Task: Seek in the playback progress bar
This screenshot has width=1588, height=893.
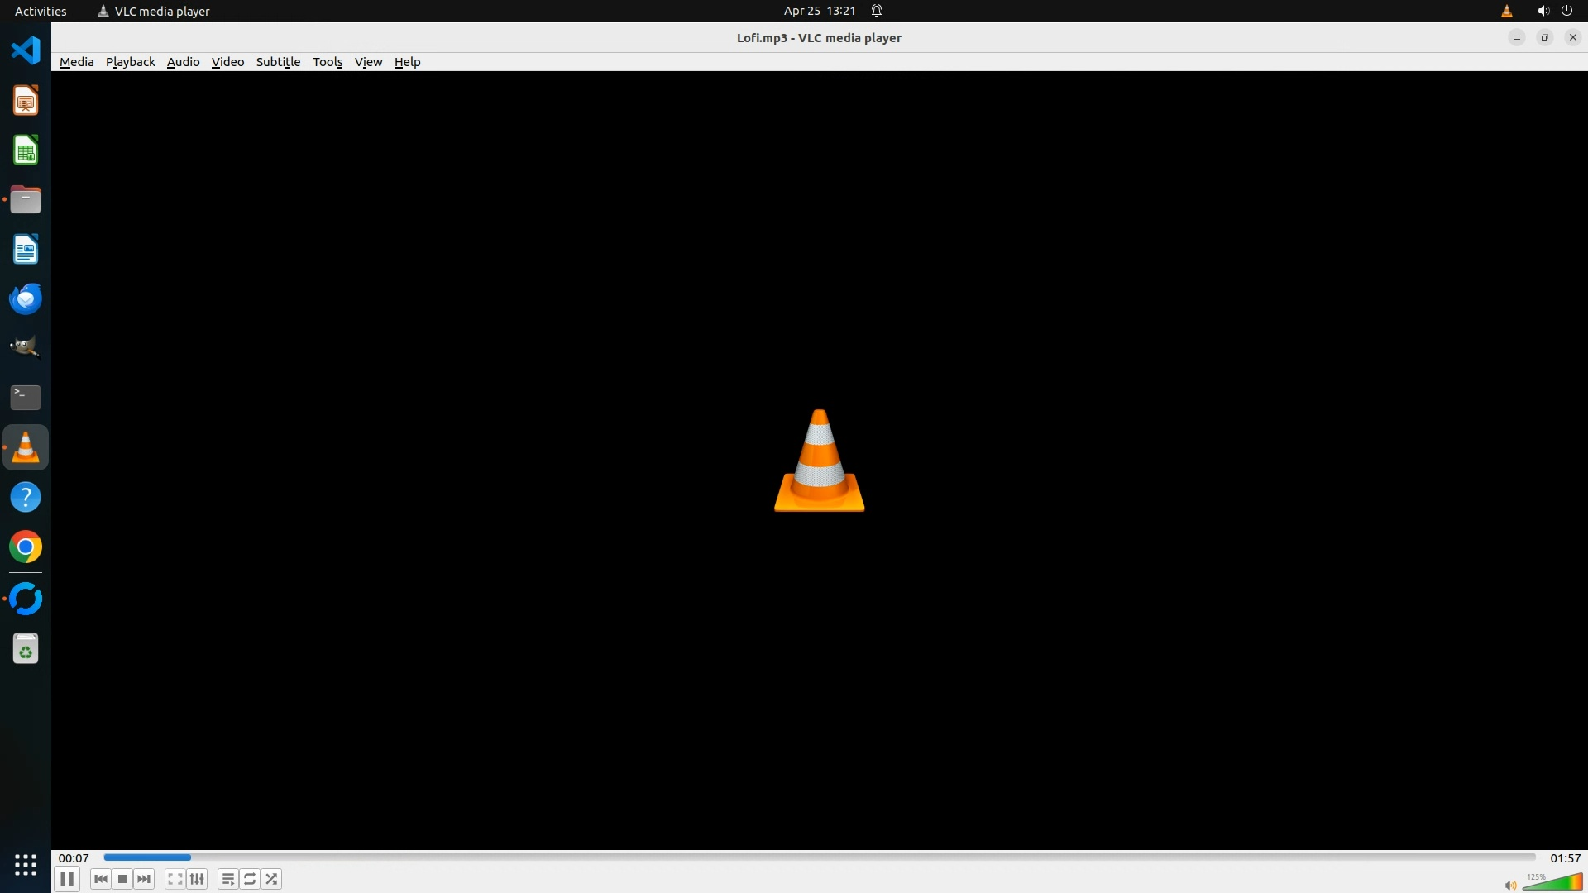Action: (819, 857)
